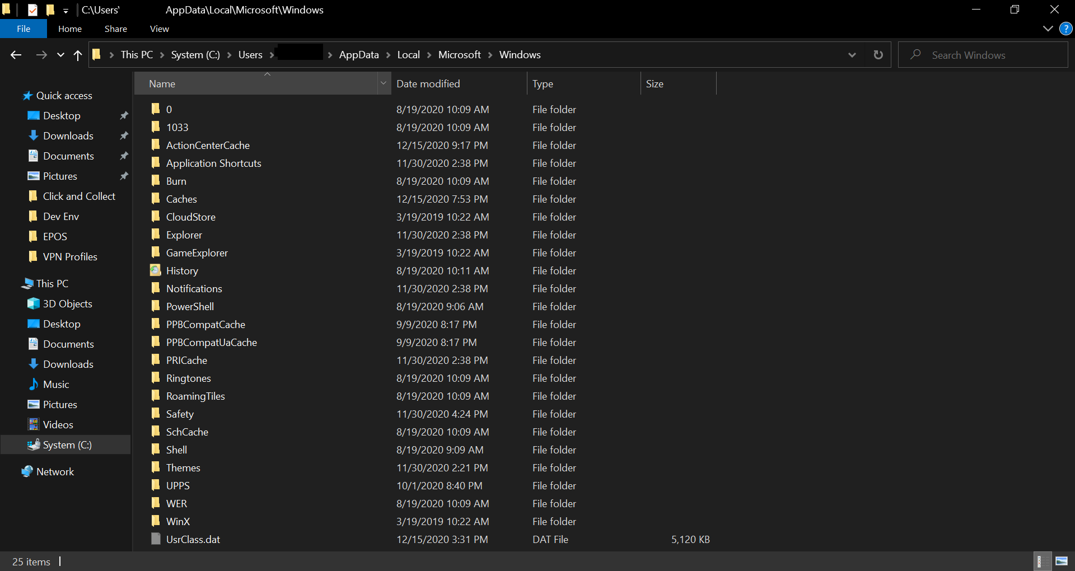Click the Properties quick access toolbar icon

pyautogui.click(x=32, y=10)
